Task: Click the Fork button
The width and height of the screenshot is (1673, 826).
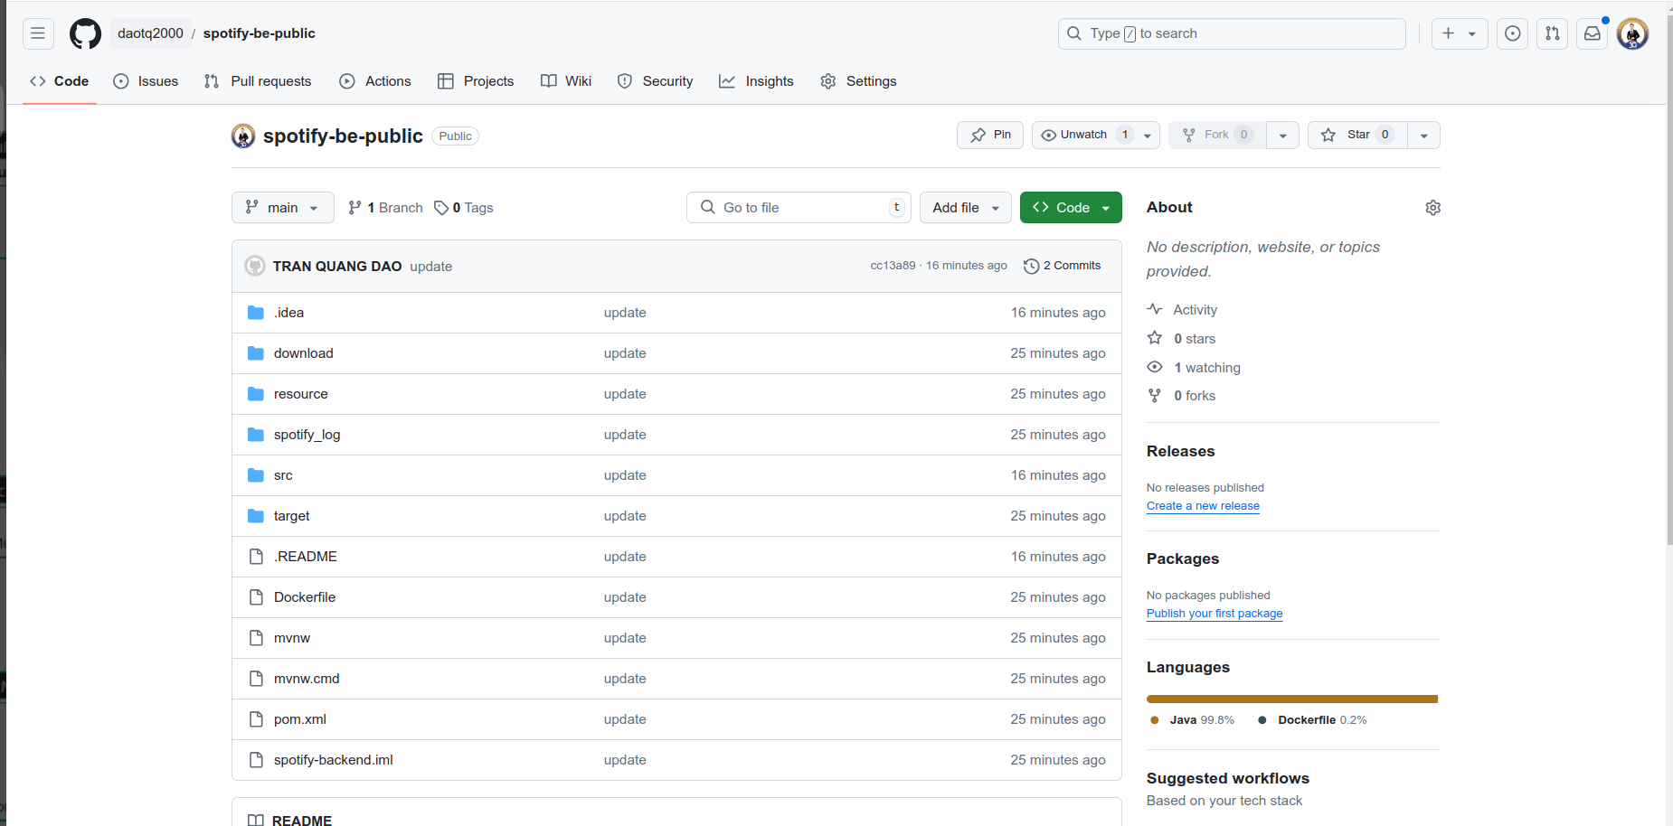Action: [1217, 135]
